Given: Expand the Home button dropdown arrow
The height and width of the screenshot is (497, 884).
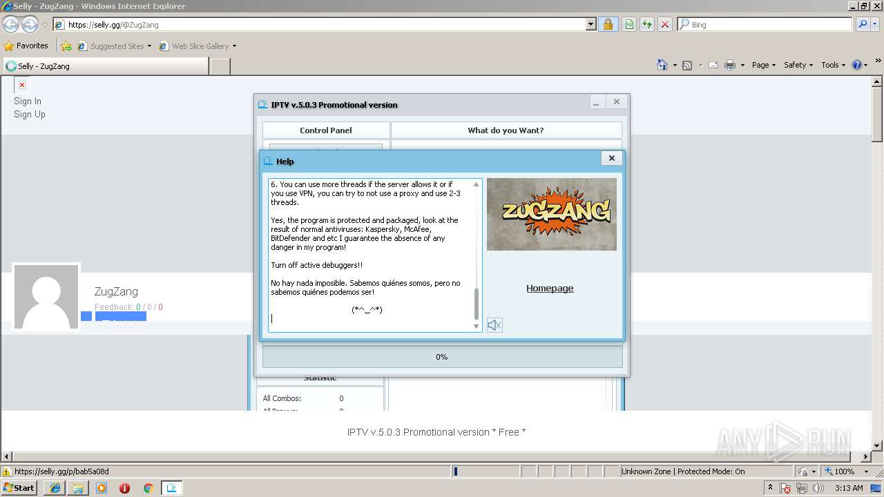Looking at the screenshot, I should tap(675, 65).
